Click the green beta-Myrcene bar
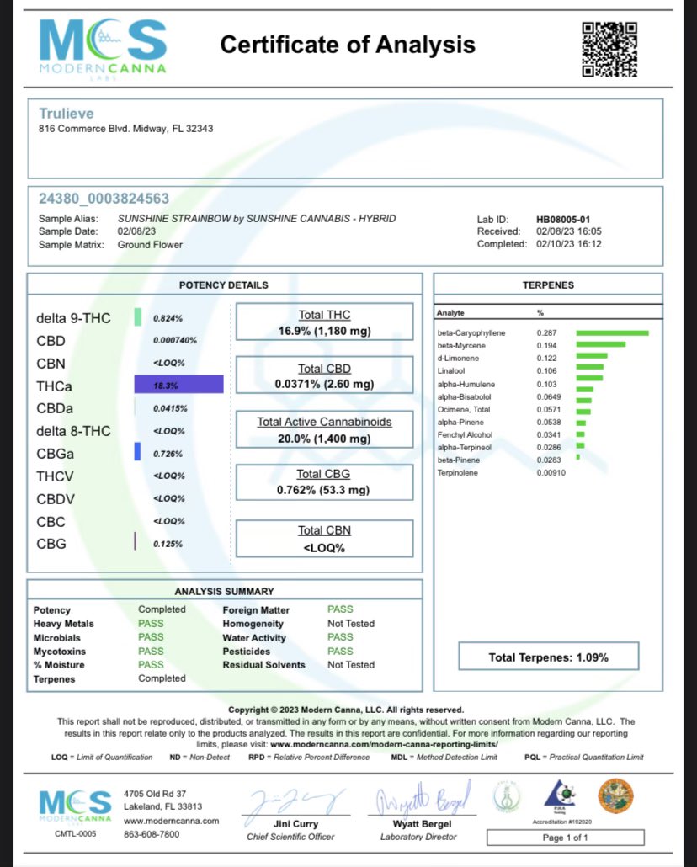Viewport: 697px width, 867px height. point(601,345)
